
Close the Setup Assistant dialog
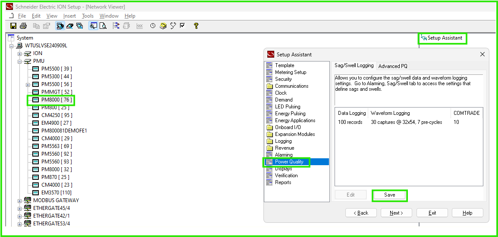[482, 55]
